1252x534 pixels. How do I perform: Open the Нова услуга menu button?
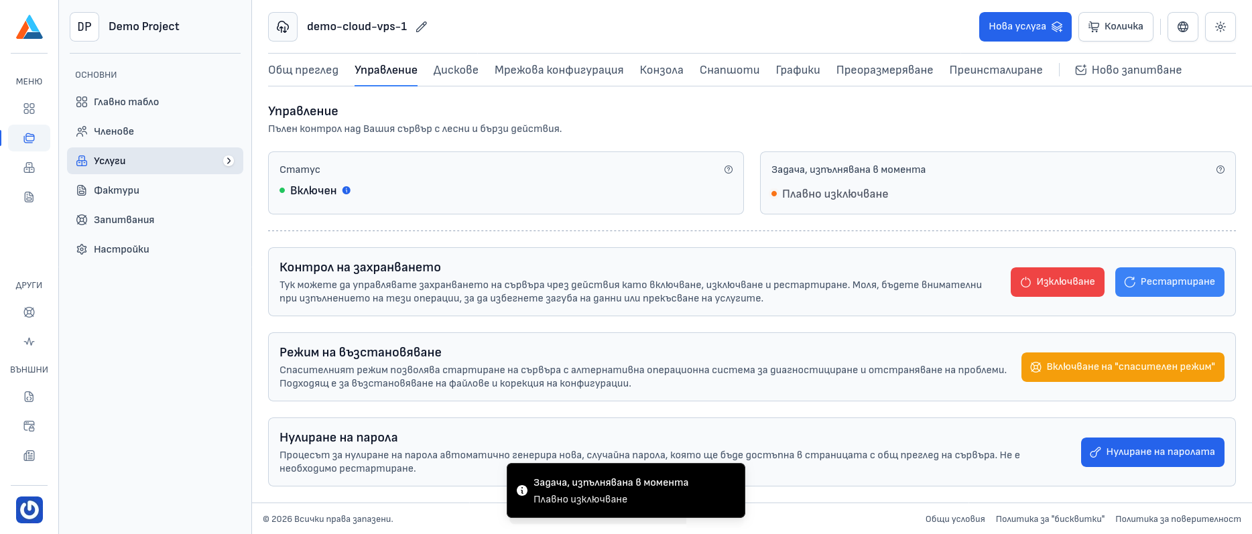coord(1025,27)
